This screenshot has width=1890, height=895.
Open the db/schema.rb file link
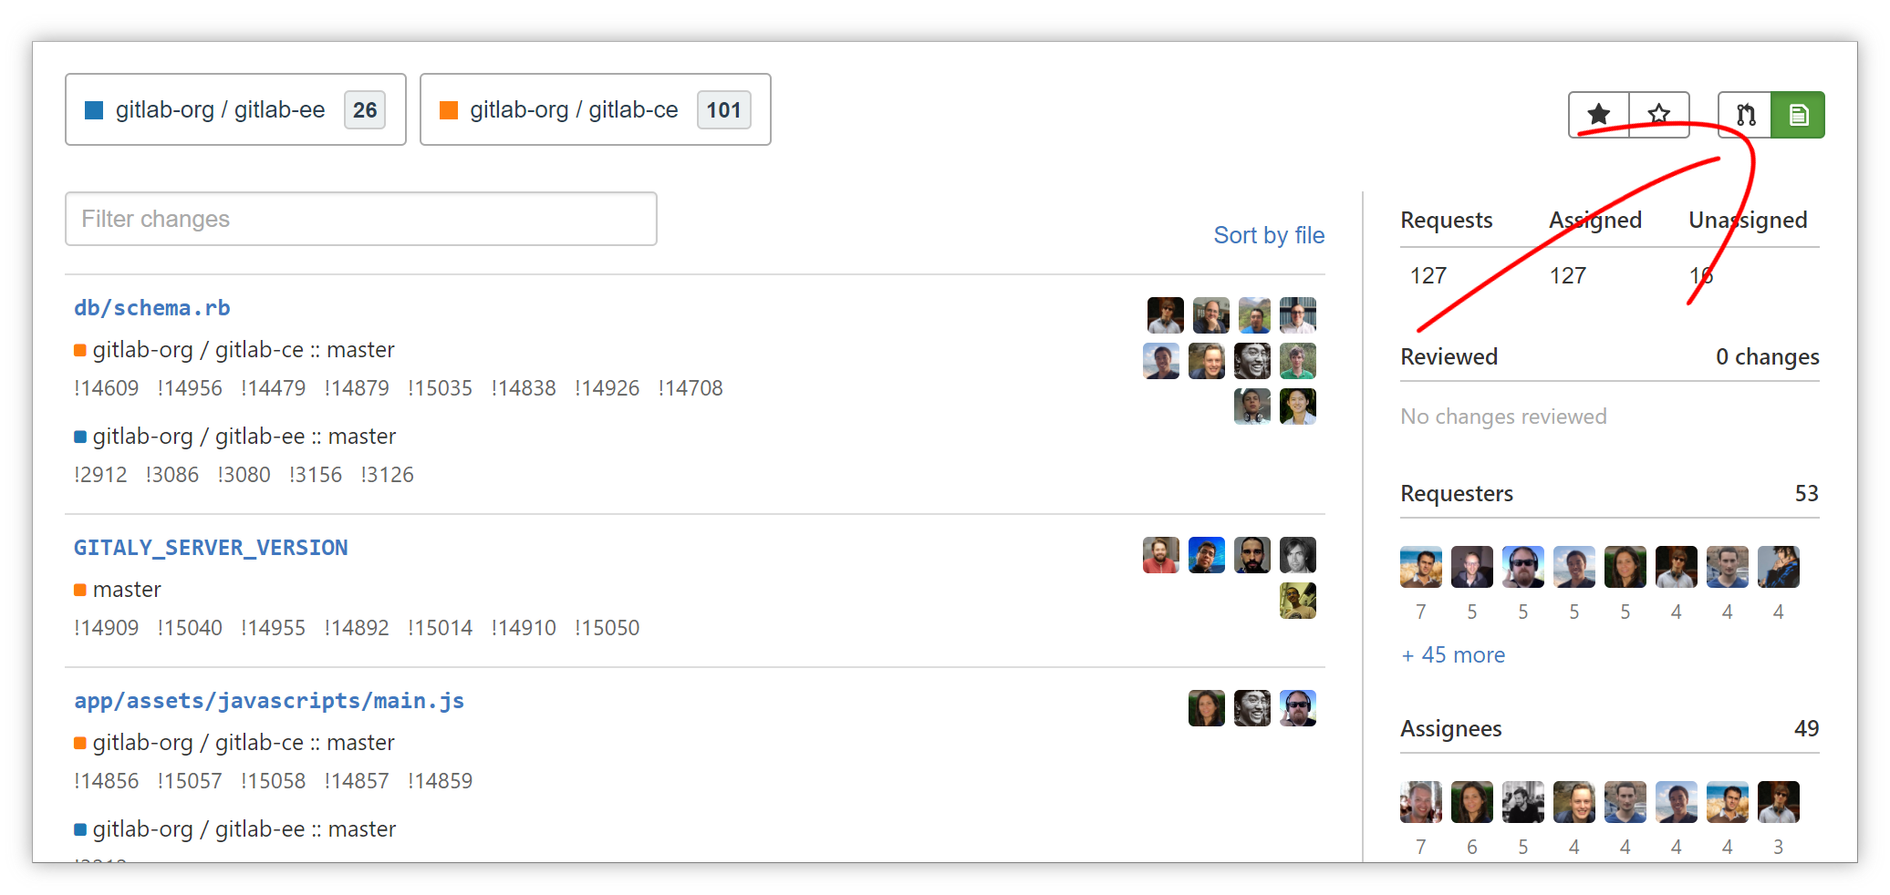coord(152,308)
